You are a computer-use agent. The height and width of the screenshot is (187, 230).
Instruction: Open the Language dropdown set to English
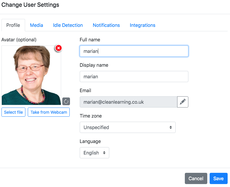[94, 153]
